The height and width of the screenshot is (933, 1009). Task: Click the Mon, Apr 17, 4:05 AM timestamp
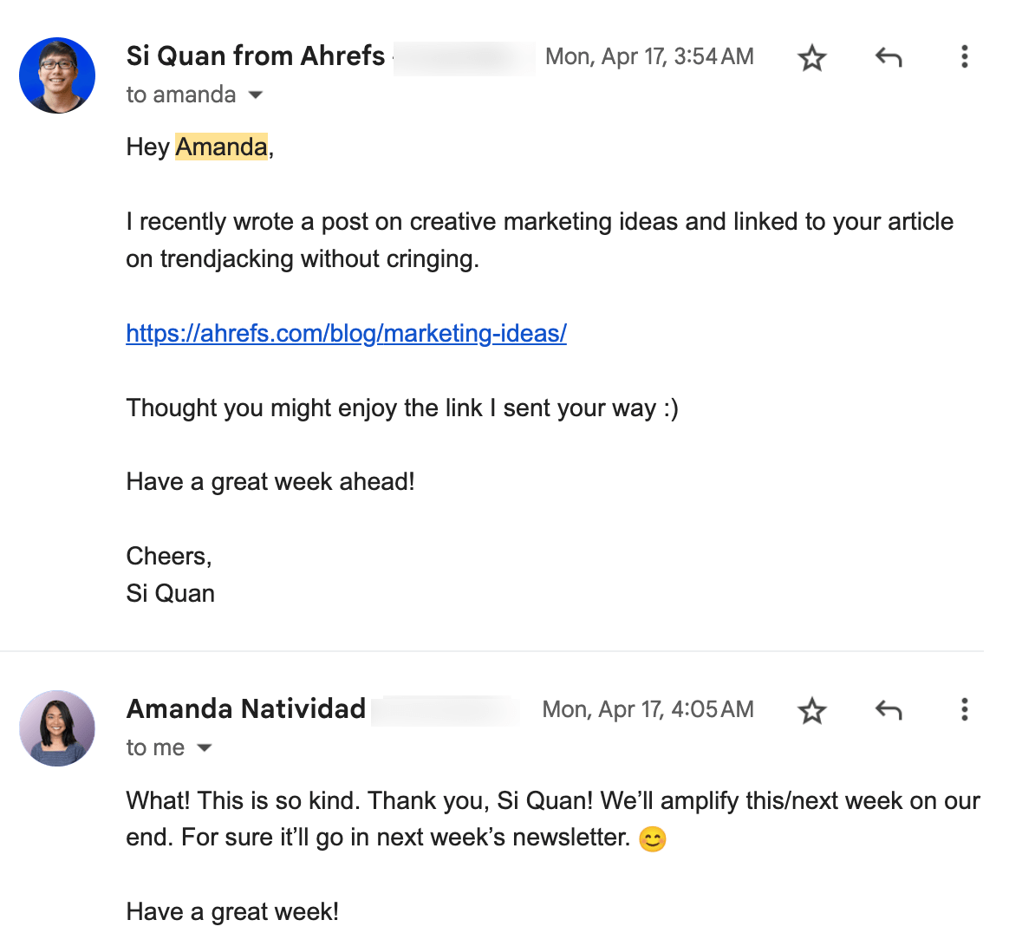648,708
